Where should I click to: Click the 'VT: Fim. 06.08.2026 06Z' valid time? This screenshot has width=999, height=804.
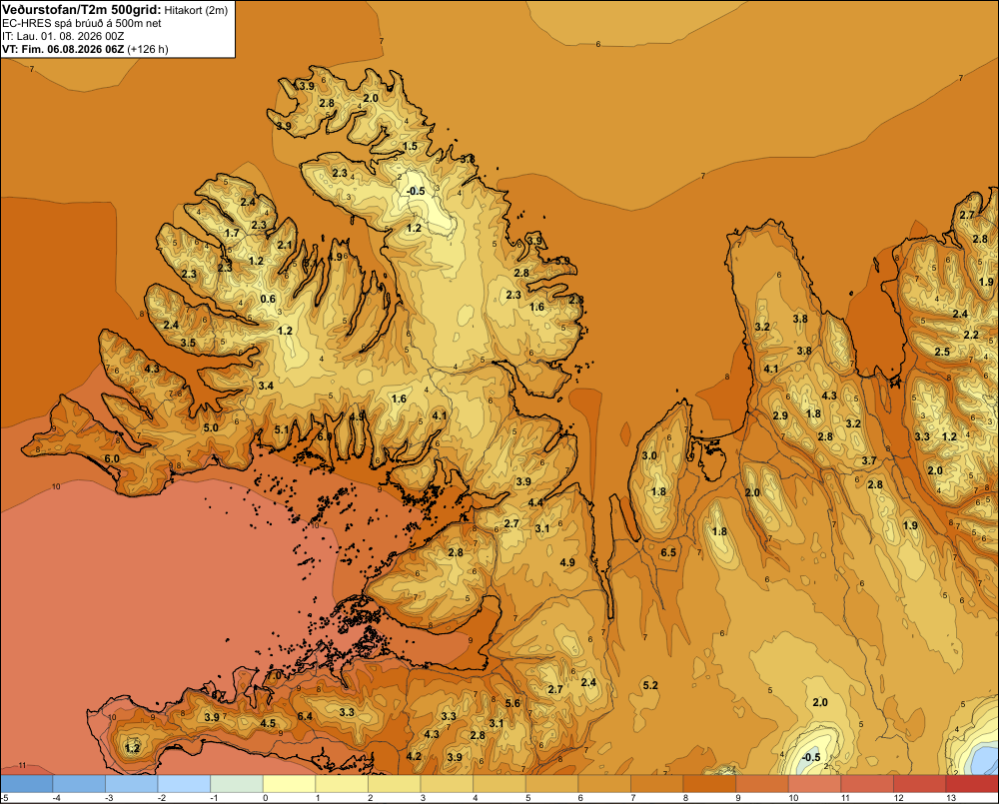click(63, 49)
